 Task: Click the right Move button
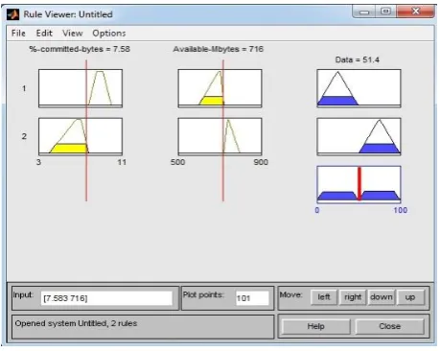point(353,297)
